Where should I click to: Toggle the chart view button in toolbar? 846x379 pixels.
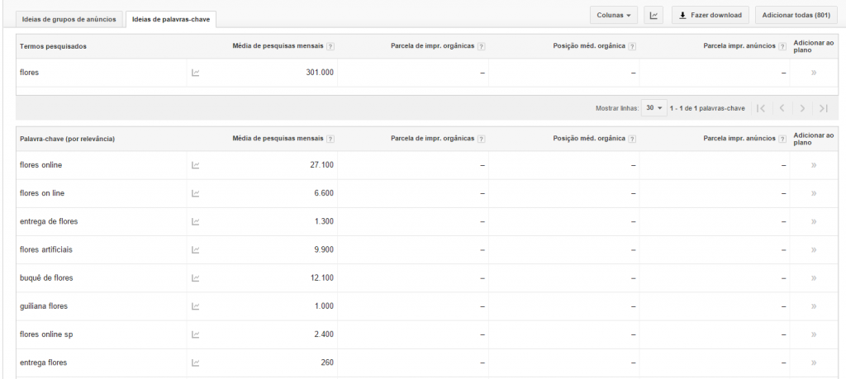click(x=654, y=15)
